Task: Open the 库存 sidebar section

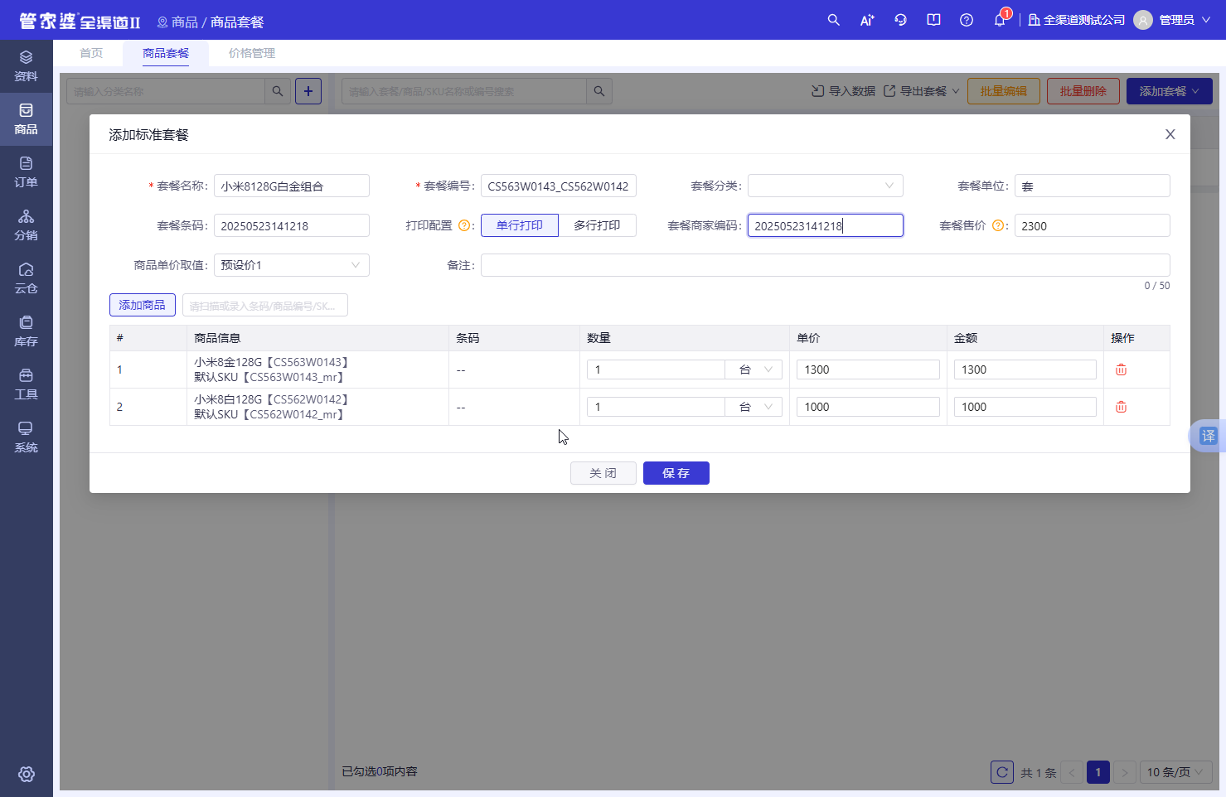Action: coord(27,331)
